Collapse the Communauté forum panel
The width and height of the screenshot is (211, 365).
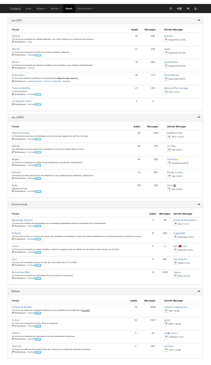click(199, 204)
